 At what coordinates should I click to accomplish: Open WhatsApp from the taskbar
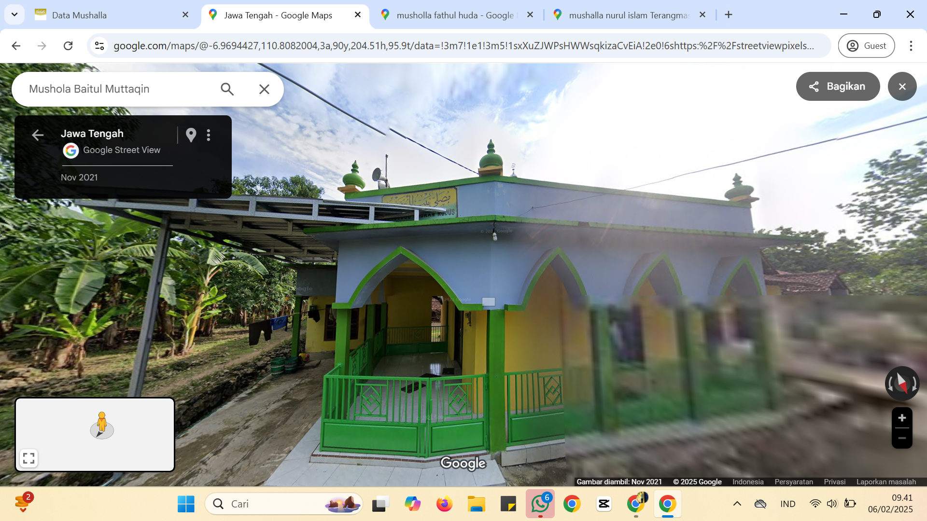pyautogui.click(x=540, y=504)
